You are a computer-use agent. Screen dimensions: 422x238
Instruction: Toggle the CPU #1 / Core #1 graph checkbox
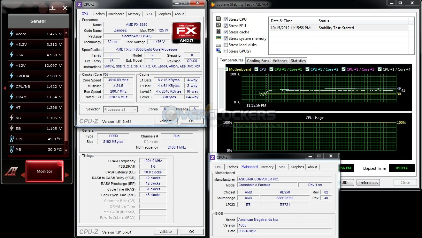[x=272, y=69]
